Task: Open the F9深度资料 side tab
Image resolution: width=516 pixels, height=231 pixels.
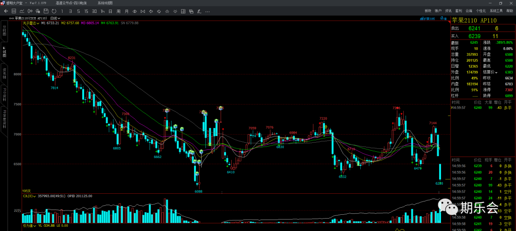Action: point(4,121)
